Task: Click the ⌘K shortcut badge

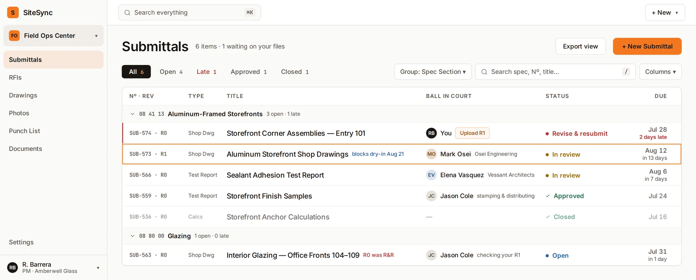Action: pyautogui.click(x=250, y=12)
